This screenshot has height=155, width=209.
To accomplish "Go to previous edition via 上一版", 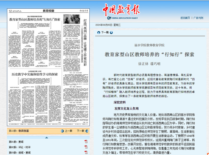I will point(69,131).
